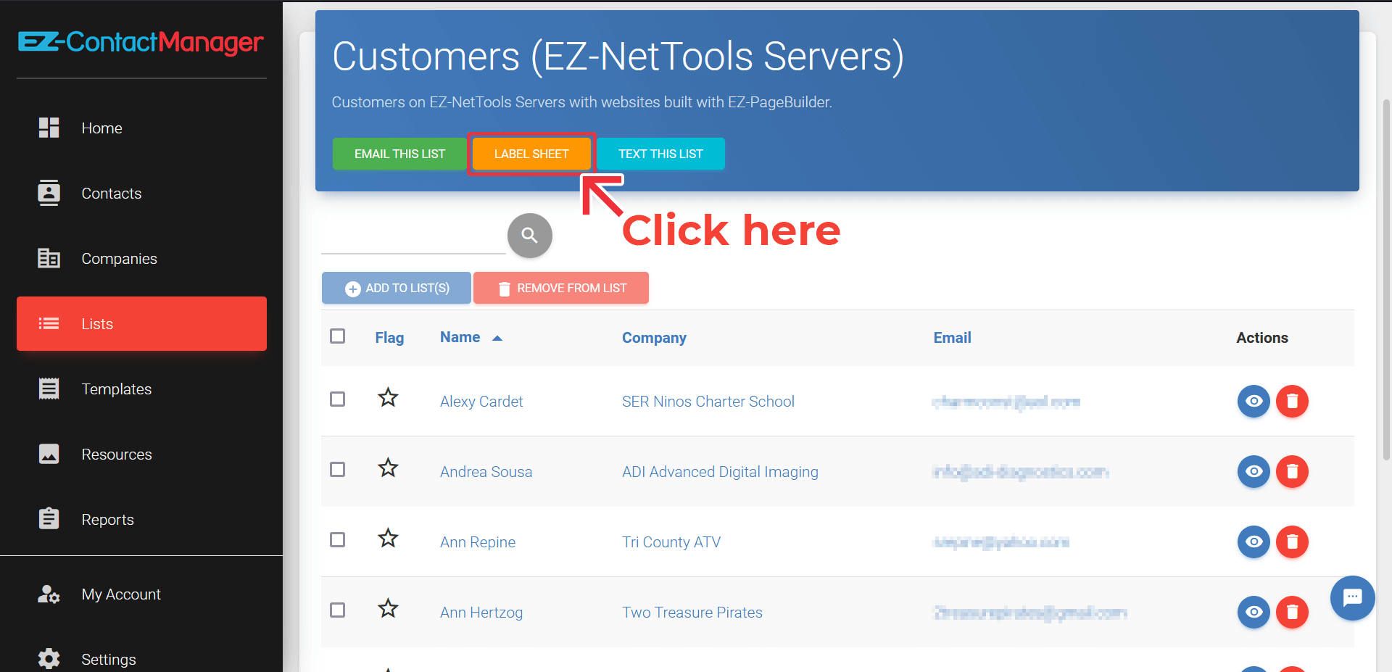View Alexy Cardet with the eye icon
This screenshot has height=672, width=1392.
pyautogui.click(x=1254, y=401)
